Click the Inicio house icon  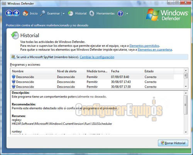point(25,13)
